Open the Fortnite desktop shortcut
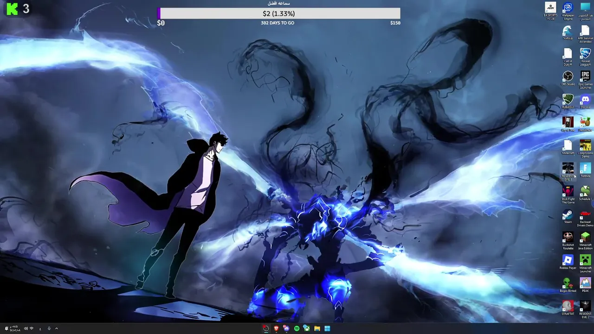This screenshot has height=334, width=594. click(585, 170)
